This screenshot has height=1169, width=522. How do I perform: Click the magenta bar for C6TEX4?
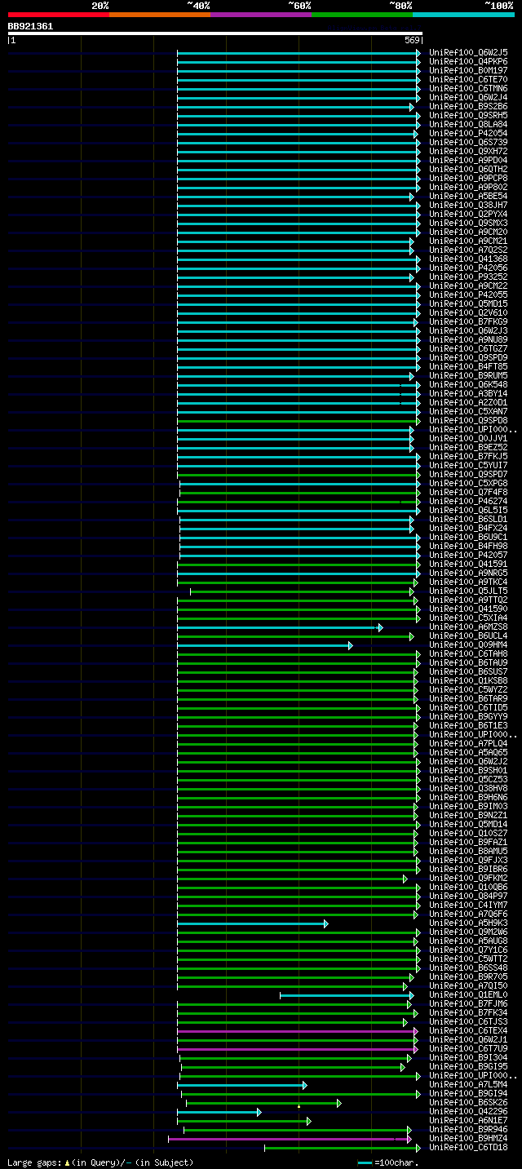tap(297, 1031)
